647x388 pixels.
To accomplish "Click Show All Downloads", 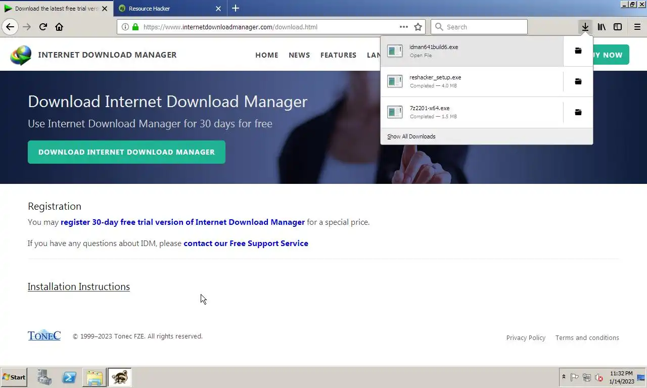I will click(411, 136).
